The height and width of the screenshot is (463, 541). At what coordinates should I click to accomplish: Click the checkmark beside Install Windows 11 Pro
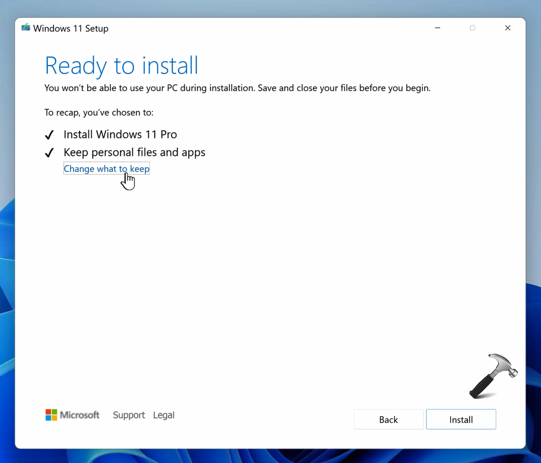[49, 135]
